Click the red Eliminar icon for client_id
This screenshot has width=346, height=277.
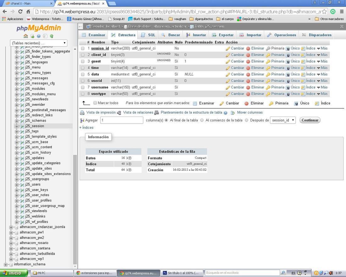(248, 55)
